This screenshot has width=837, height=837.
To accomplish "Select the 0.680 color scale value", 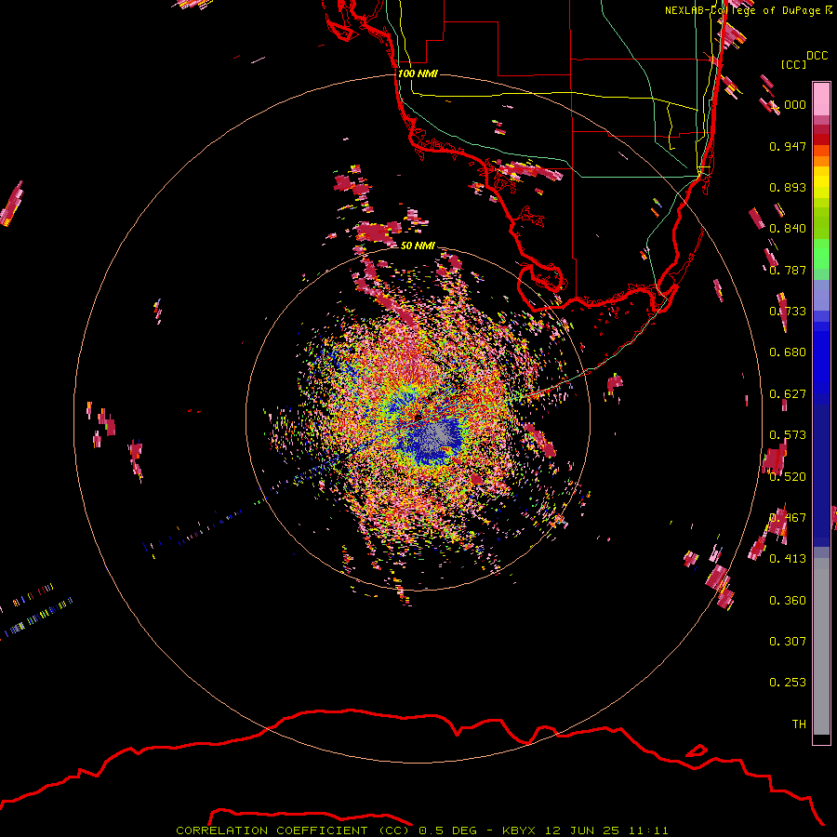I will tap(788, 352).
